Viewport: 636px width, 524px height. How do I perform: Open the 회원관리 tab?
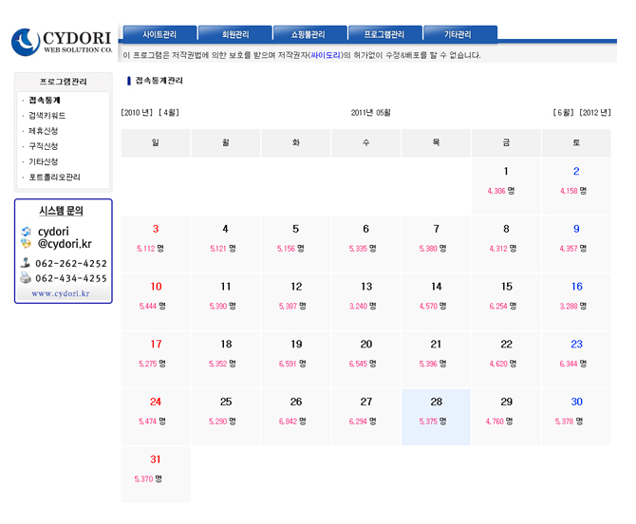pyautogui.click(x=234, y=34)
